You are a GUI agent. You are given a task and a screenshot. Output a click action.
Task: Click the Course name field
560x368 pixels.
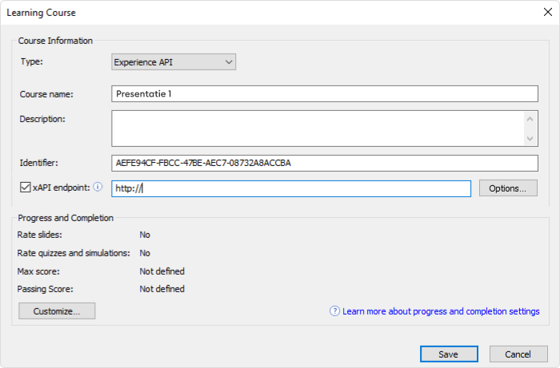(325, 93)
